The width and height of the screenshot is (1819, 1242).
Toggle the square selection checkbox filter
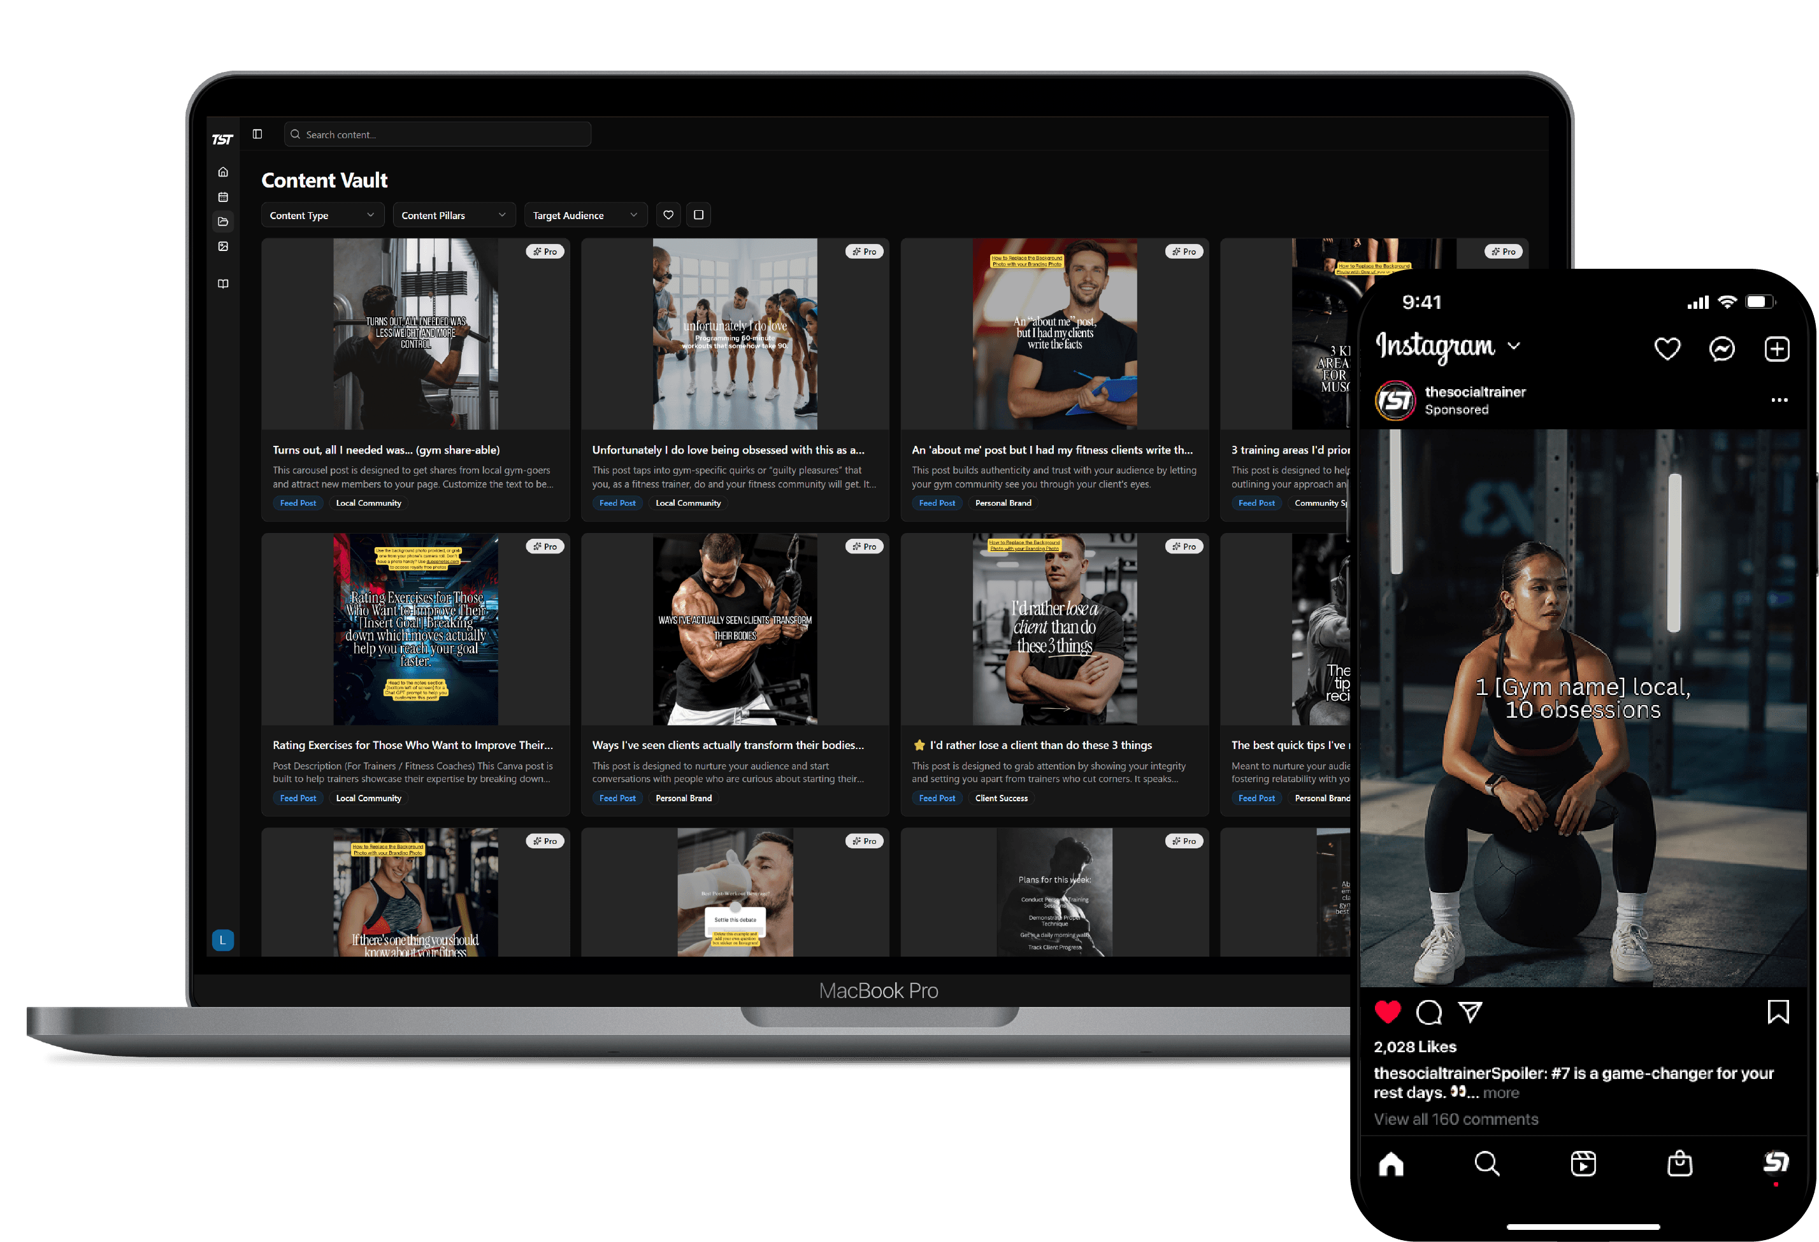pyautogui.click(x=698, y=215)
